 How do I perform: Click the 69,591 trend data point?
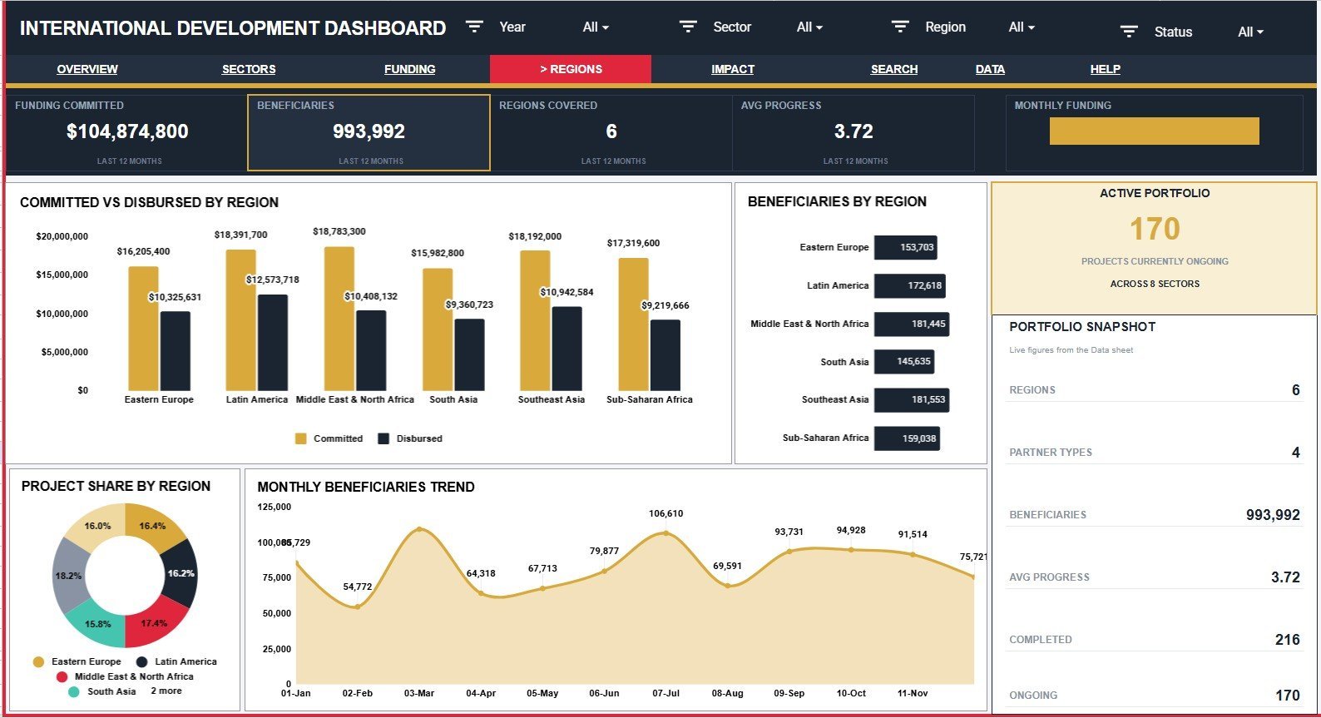coord(728,586)
